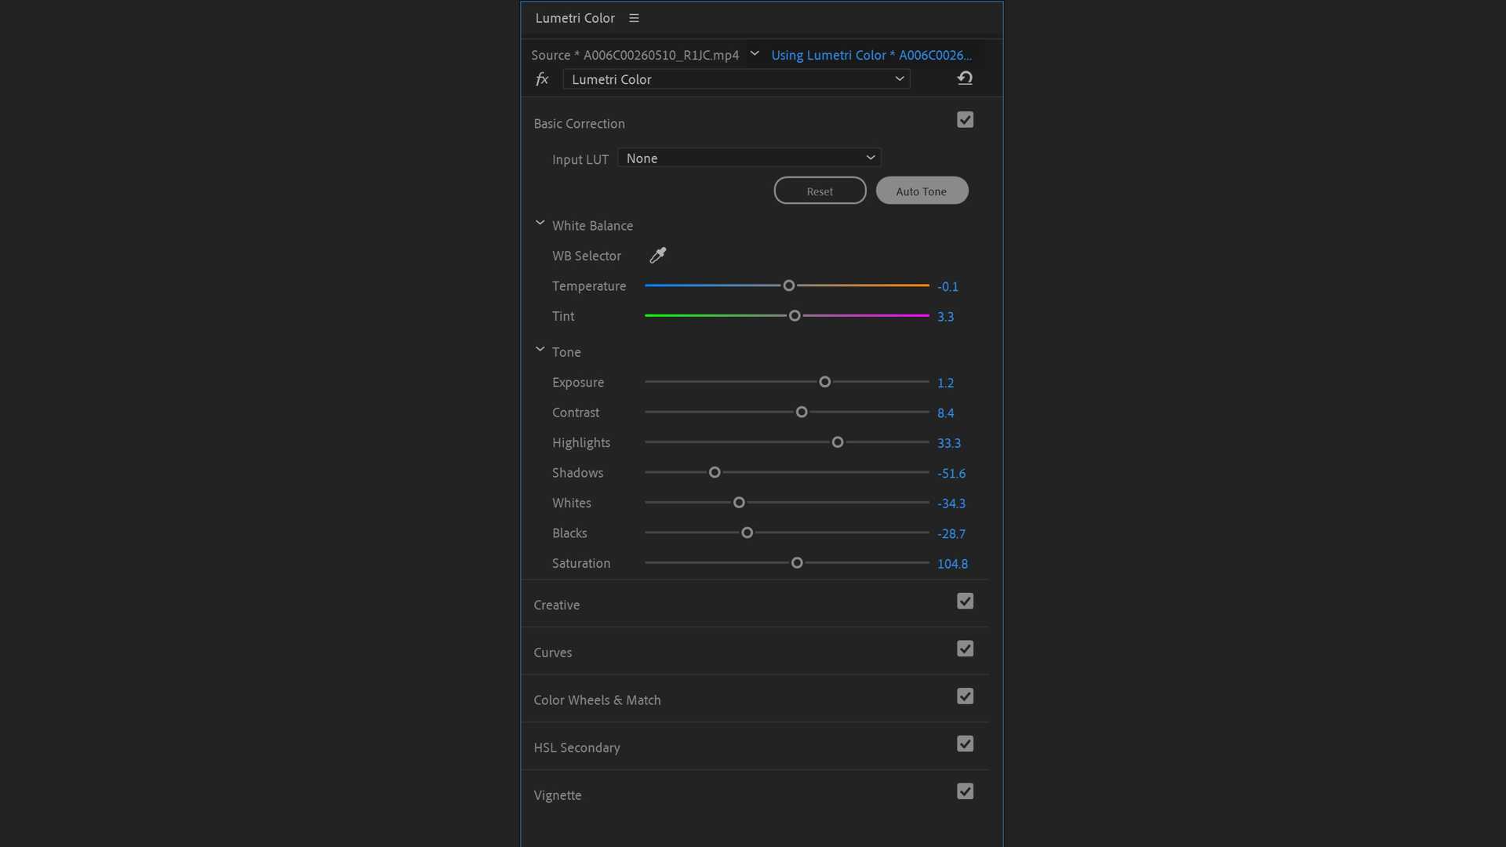
Task: Click the Contrast value 8.4
Action: (x=945, y=413)
